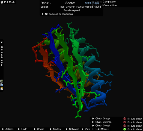Click the red indicator beside Chat - Global

124,126
